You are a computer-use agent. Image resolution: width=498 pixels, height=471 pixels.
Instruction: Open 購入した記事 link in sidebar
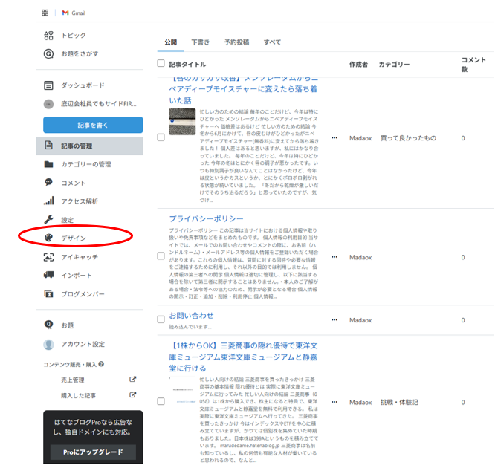(x=78, y=396)
